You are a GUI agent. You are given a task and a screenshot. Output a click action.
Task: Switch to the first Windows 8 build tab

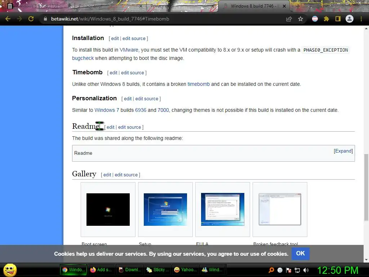click(x=39, y=6)
